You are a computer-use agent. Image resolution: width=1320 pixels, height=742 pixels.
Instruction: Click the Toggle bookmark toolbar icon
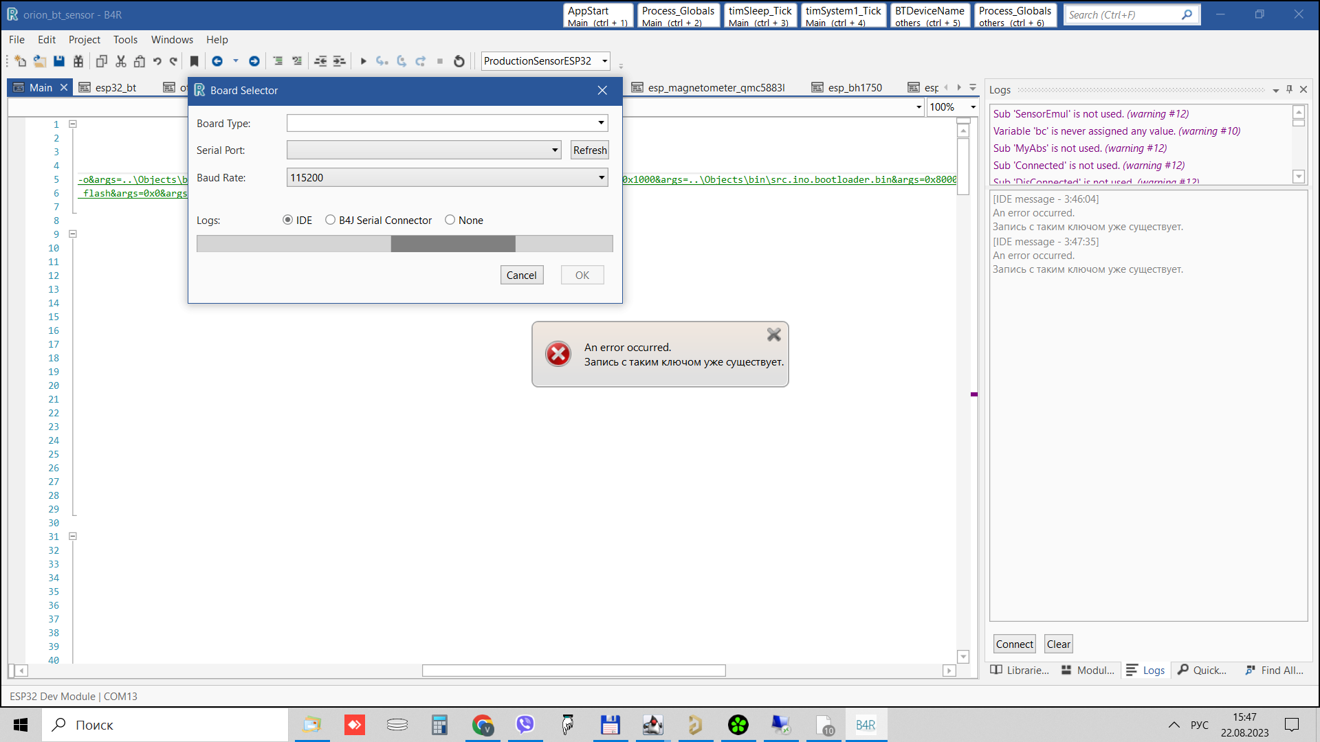tap(195, 61)
